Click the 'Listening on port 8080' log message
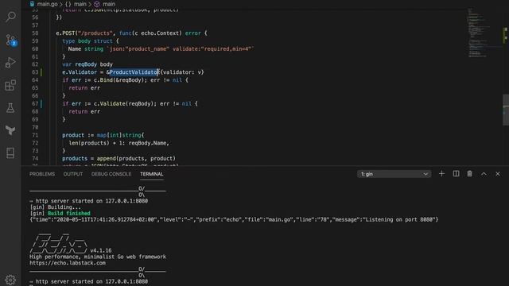 click(x=399, y=219)
